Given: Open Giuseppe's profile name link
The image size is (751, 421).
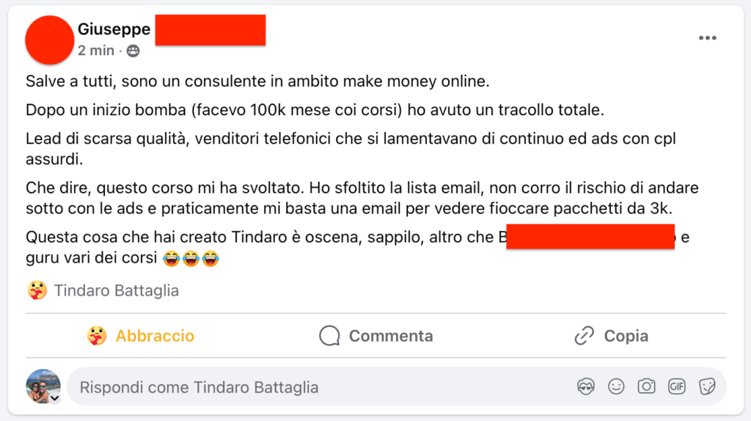Looking at the screenshot, I should (114, 29).
